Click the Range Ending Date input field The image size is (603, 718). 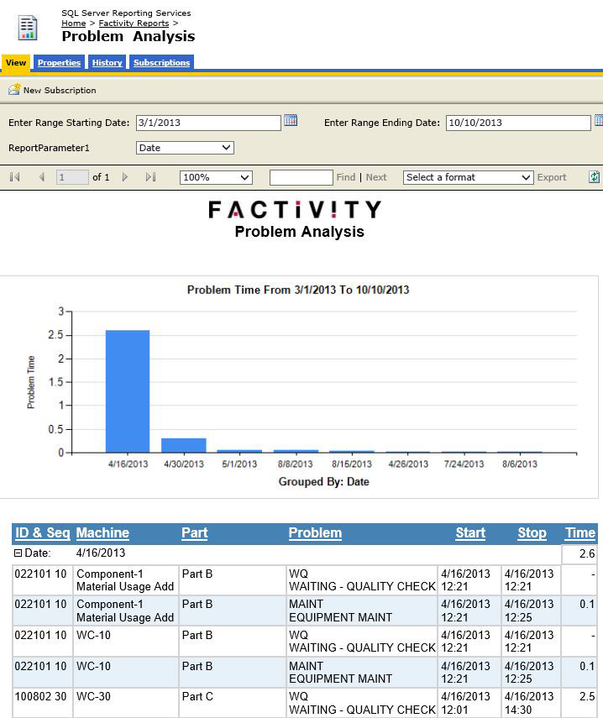(518, 123)
